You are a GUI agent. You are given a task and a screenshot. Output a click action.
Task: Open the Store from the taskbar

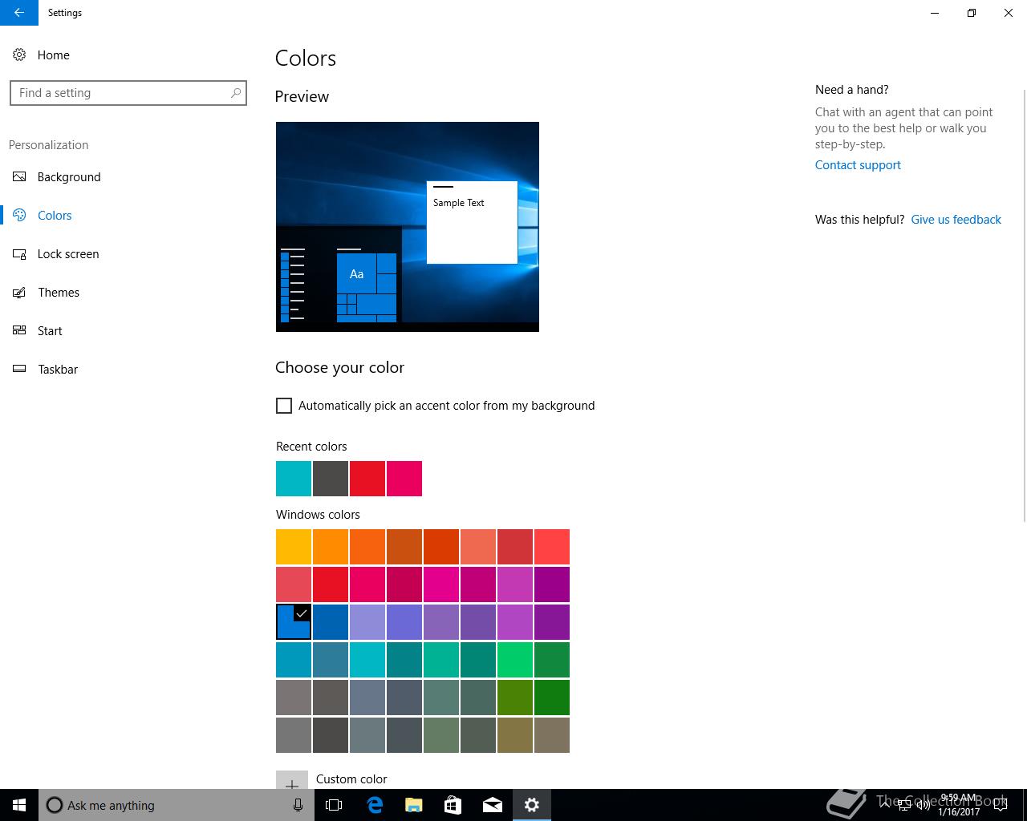click(453, 805)
